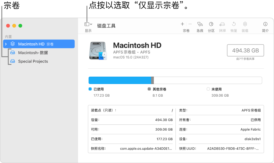Click the Special Projects drive icon
Viewport: 274px width, 163px height.
point(13,61)
